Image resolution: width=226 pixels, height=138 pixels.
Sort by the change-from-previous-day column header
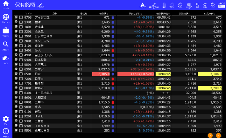click(135, 14)
